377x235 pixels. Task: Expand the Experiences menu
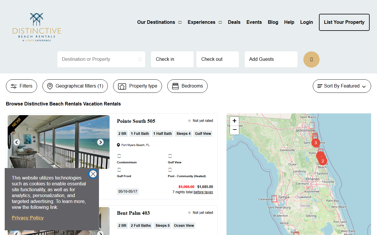click(x=205, y=22)
